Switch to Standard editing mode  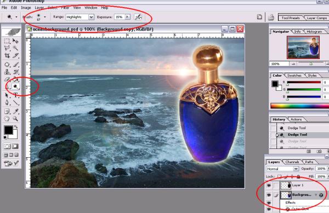pyautogui.click(x=7, y=146)
